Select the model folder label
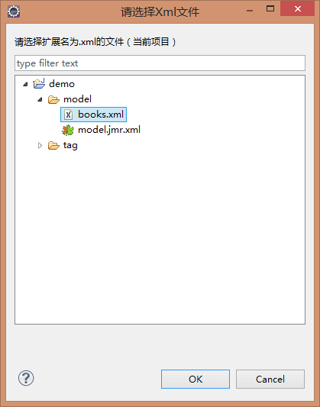The image size is (320, 407). [78, 99]
